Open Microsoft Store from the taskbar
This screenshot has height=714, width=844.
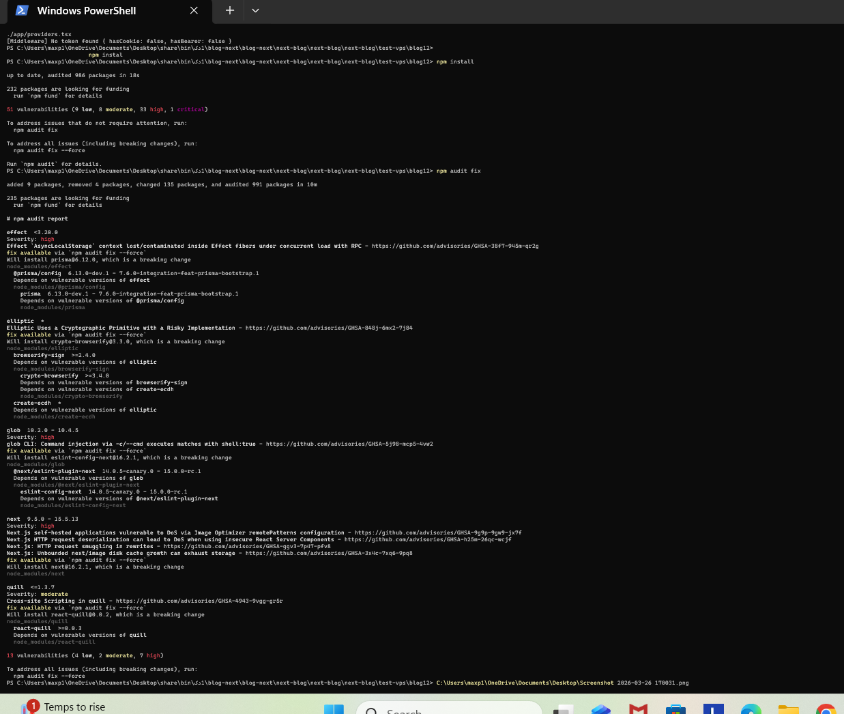675,710
